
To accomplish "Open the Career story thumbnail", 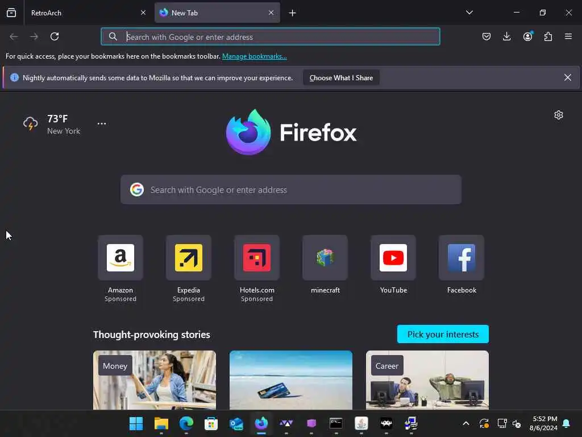I will [x=427, y=380].
